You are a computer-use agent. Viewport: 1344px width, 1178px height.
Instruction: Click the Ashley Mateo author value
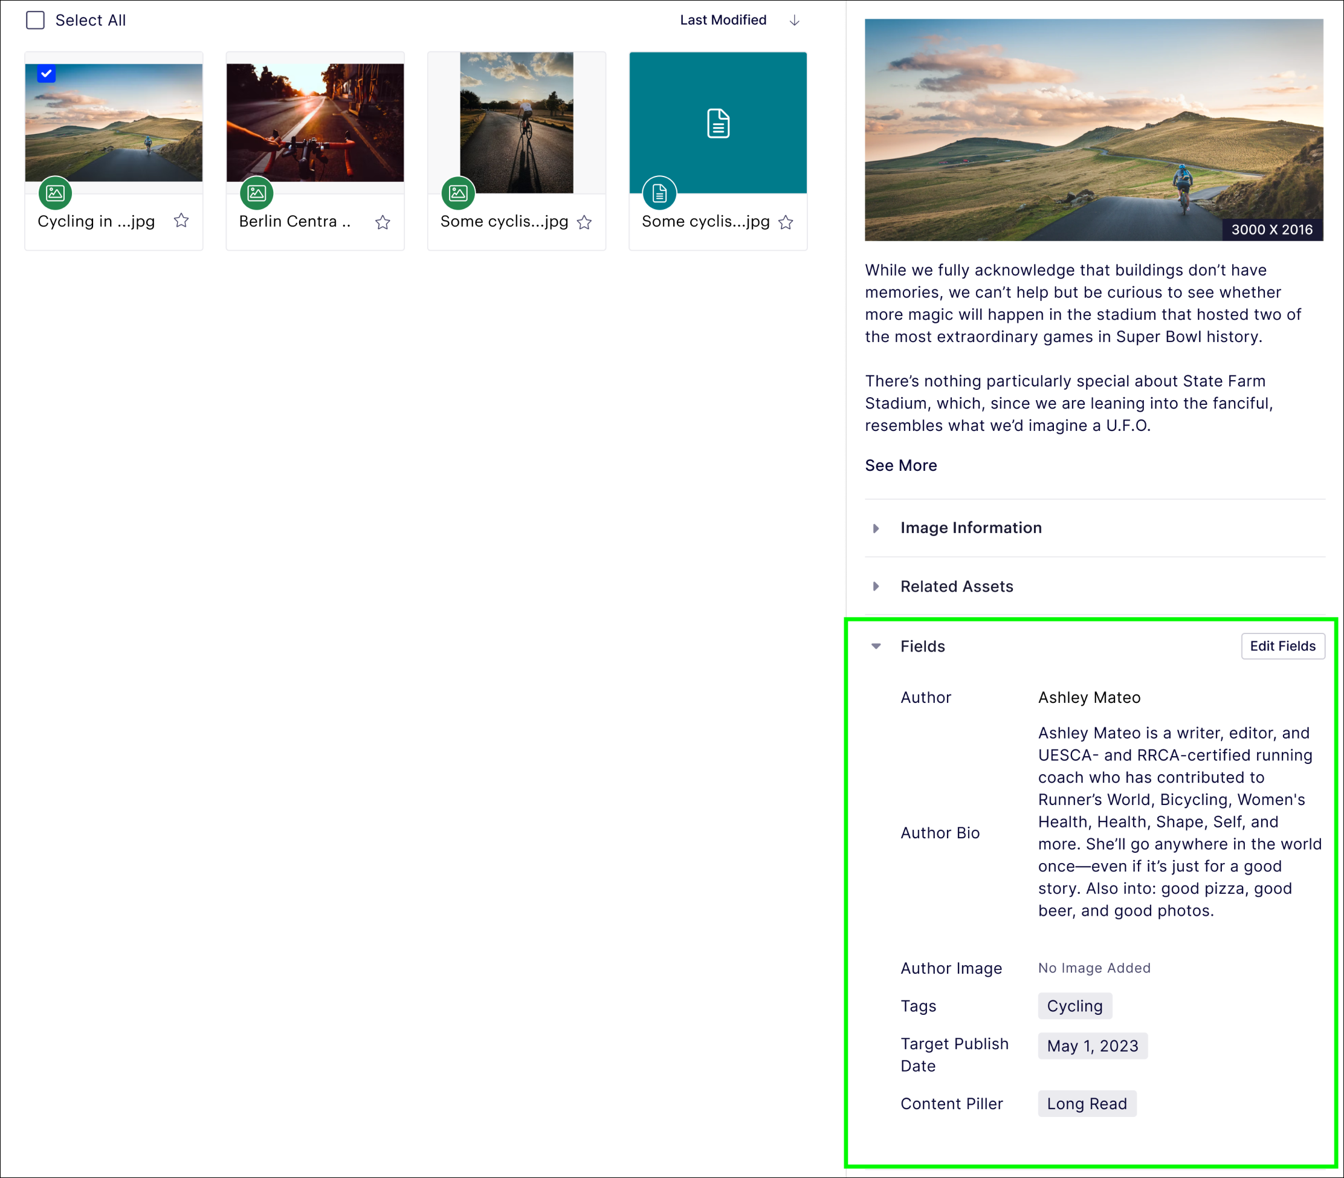[x=1089, y=697]
